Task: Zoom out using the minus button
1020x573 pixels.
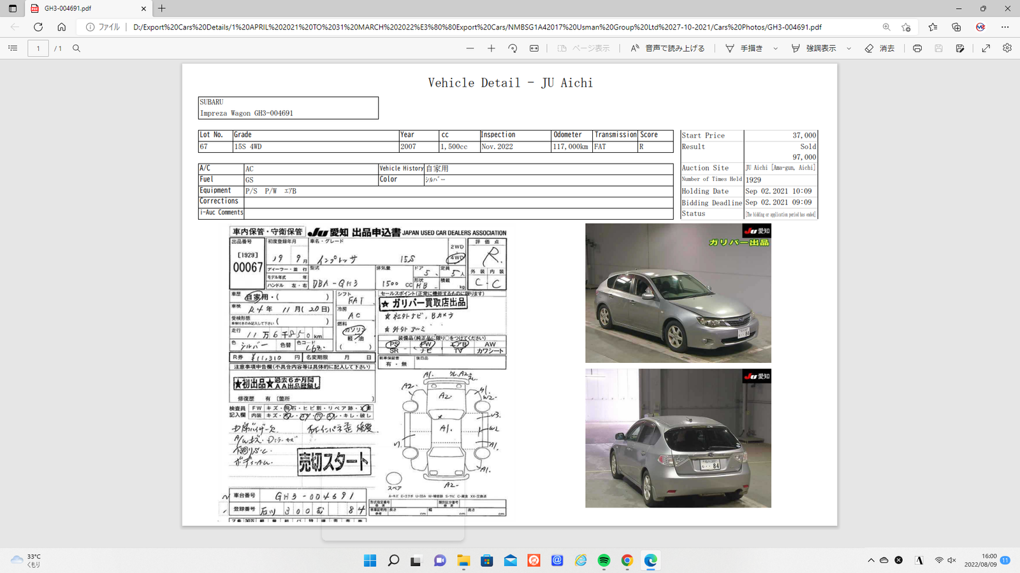Action: [x=470, y=48]
